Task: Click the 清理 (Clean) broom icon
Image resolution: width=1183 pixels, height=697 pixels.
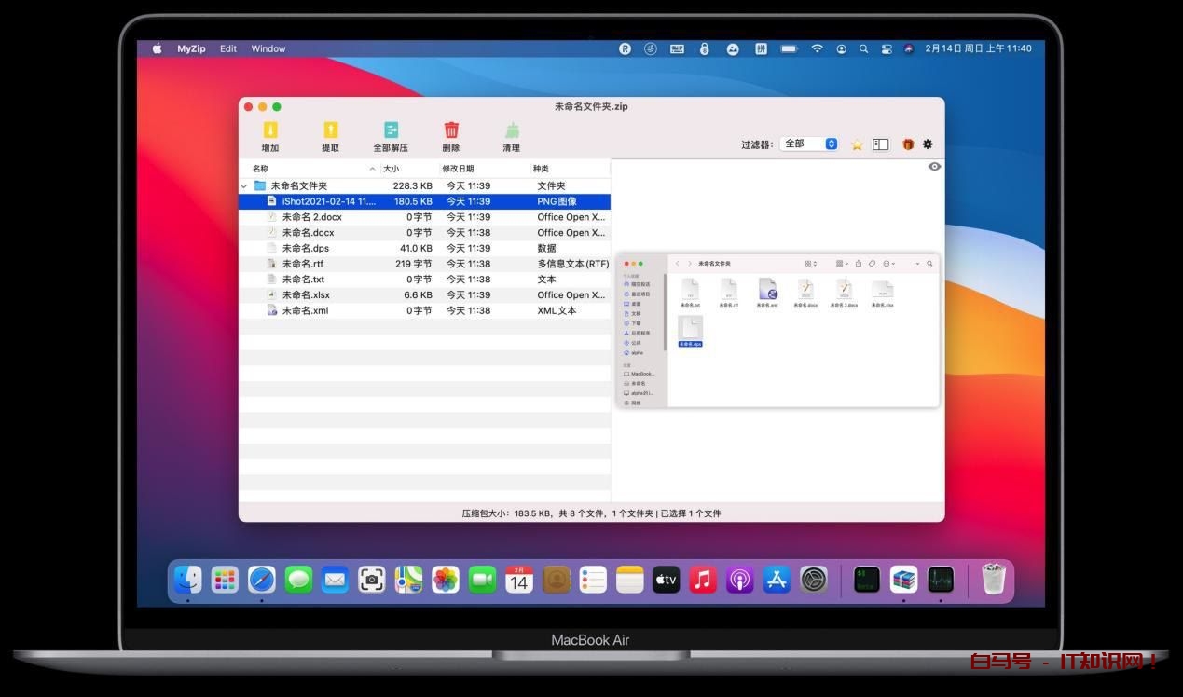Action: click(x=512, y=130)
